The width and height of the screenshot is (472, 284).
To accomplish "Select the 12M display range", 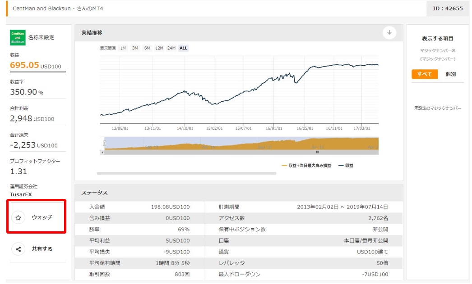I will tap(159, 48).
